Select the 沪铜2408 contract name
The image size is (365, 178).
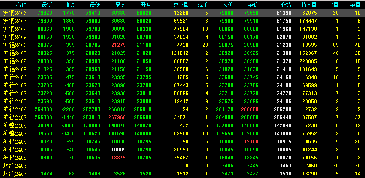point(15,29)
